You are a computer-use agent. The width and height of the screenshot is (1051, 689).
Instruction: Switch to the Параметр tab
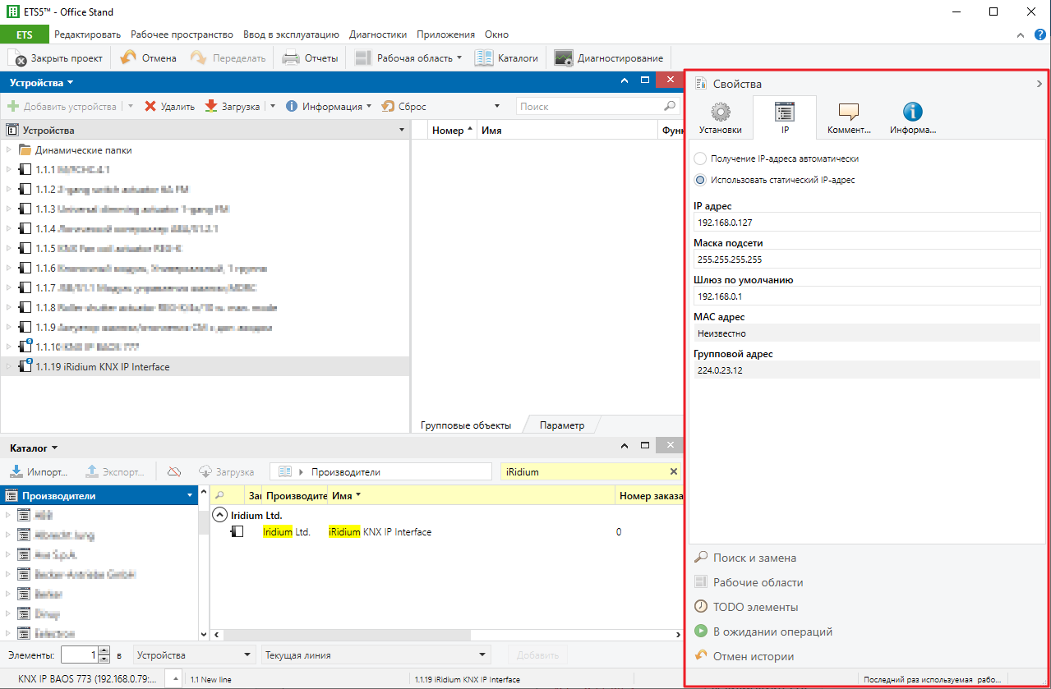pyautogui.click(x=564, y=425)
